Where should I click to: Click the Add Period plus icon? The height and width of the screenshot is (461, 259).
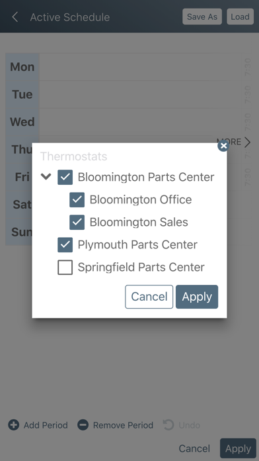(x=13, y=425)
